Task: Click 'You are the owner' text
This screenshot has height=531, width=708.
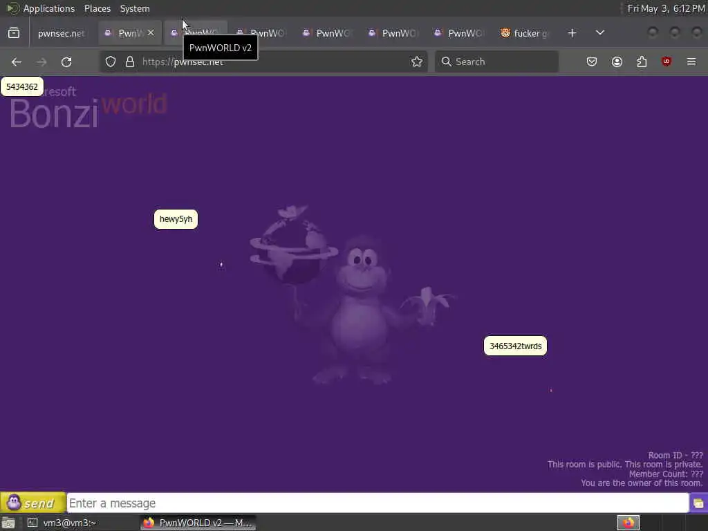Action: coord(642,483)
